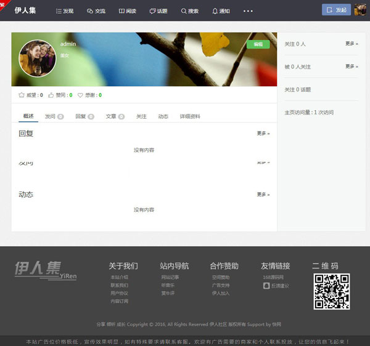The width and height of the screenshot is (370, 346).
Task: Select the 概述 tab
Action: click(28, 116)
